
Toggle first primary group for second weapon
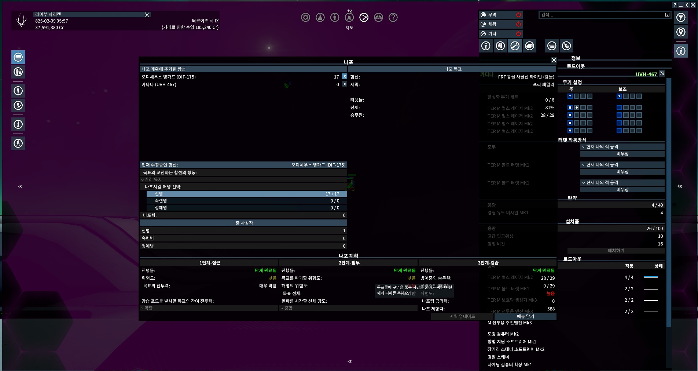click(570, 115)
